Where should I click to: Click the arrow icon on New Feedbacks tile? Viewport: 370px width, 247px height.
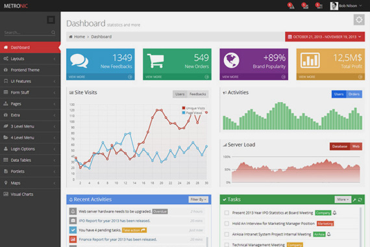pyautogui.click(x=130, y=77)
